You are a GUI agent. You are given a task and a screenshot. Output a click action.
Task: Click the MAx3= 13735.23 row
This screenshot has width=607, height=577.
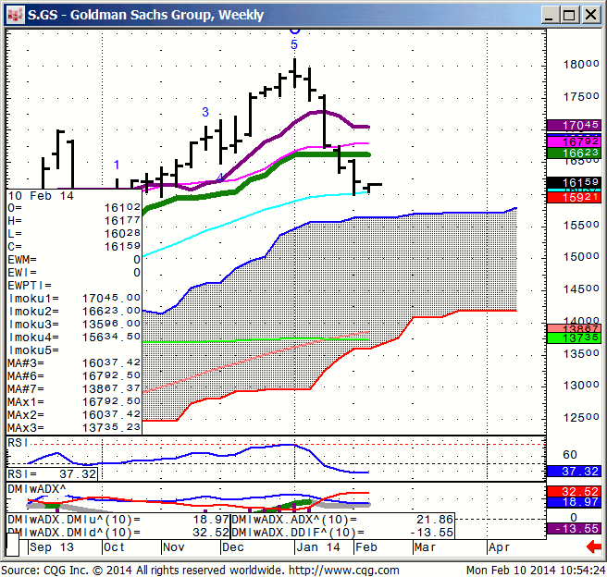tap(74, 428)
